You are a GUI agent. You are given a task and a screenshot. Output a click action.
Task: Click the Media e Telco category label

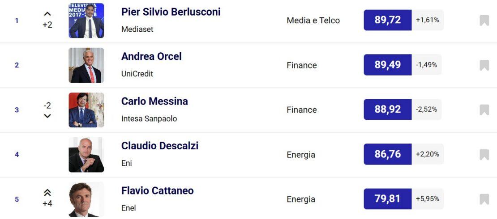pyautogui.click(x=313, y=21)
